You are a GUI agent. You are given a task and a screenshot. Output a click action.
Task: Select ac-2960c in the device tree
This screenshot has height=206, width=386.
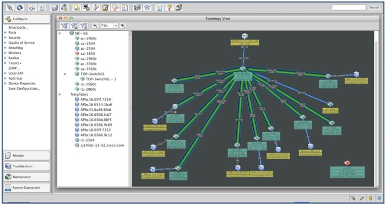tap(88, 38)
